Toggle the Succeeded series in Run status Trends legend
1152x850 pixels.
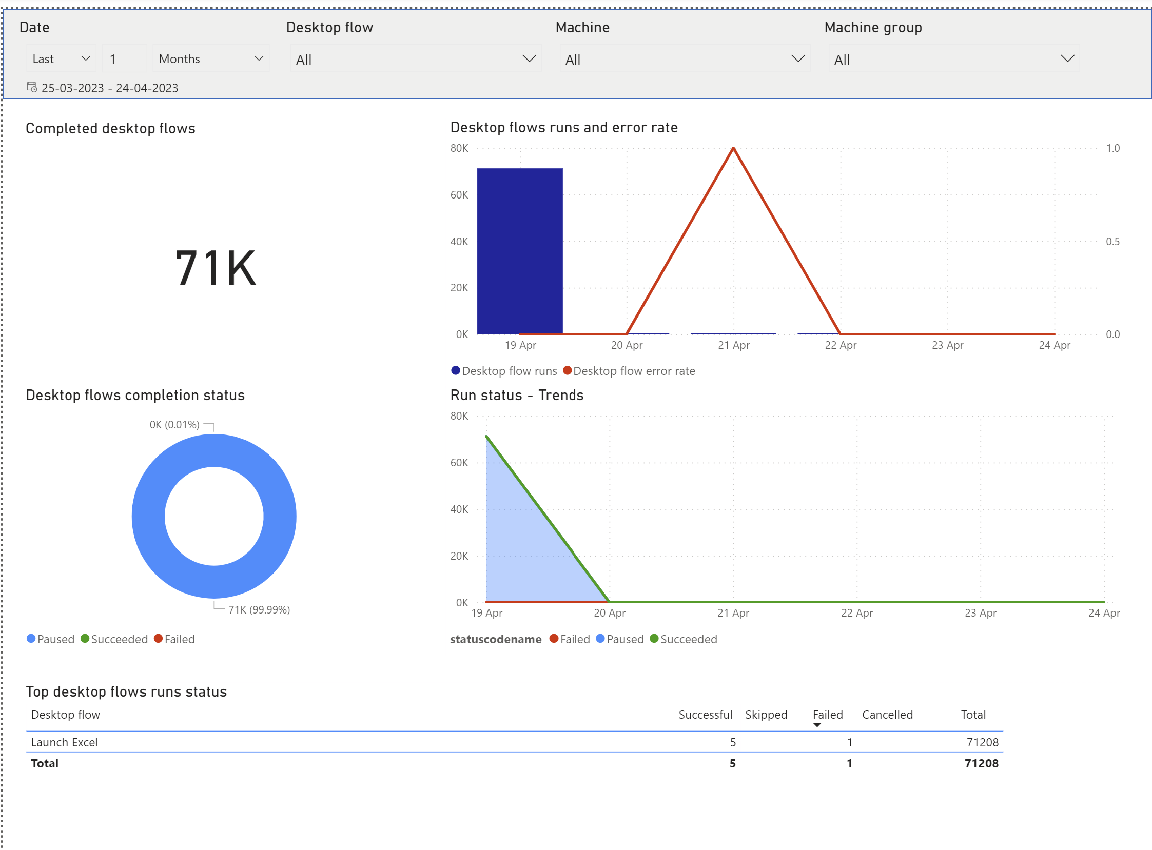[x=654, y=639]
